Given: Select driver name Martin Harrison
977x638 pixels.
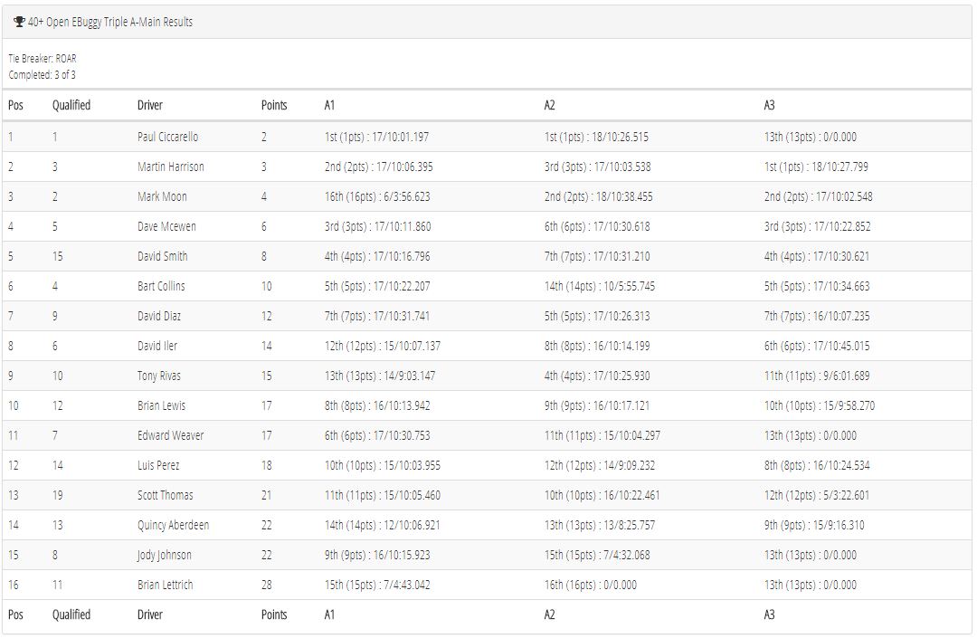Looking at the screenshot, I should tap(171, 167).
